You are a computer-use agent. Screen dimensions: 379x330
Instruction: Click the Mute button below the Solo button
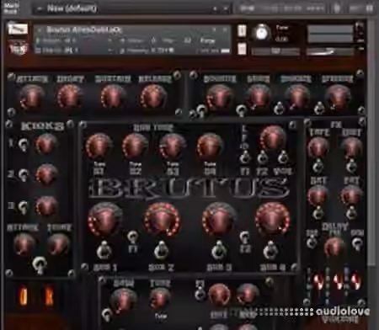pyautogui.click(x=242, y=49)
